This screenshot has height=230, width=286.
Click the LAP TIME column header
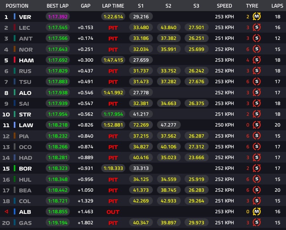pos(113,6)
